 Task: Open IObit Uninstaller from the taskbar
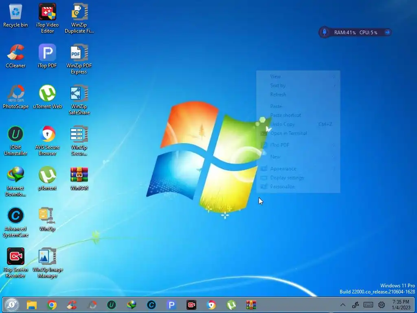pyautogui.click(x=112, y=305)
